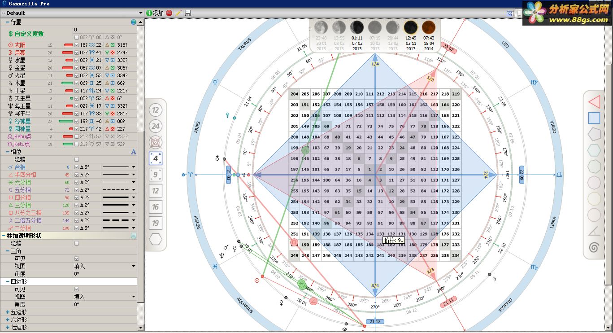
Task: Expand the 七边形 group
Action: [7, 327]
